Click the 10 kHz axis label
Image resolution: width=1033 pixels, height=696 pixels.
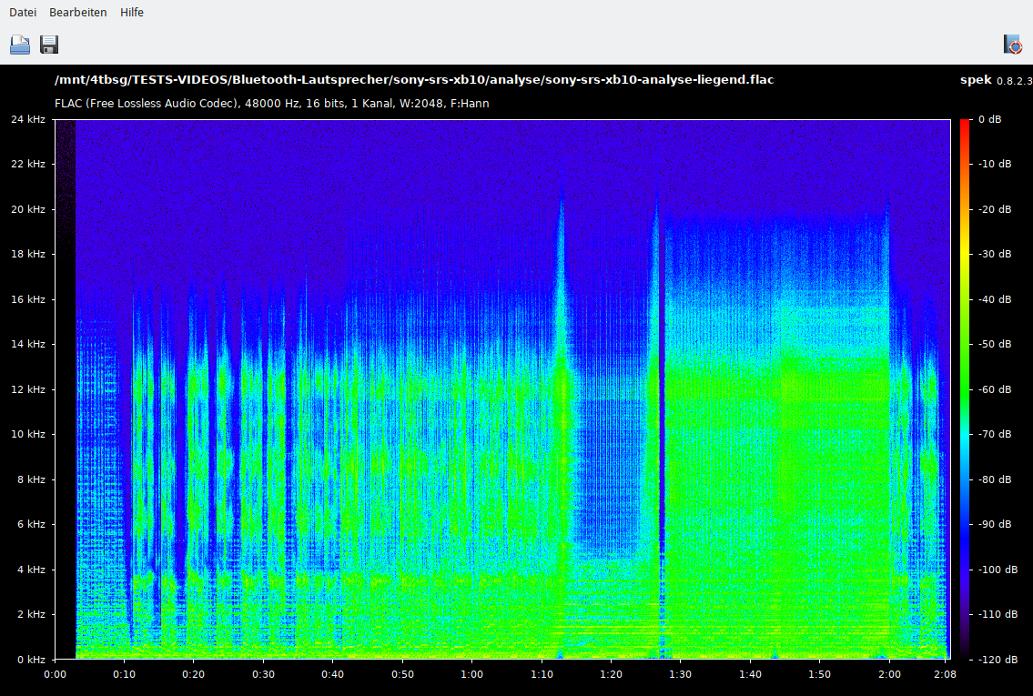pos(27,435)
